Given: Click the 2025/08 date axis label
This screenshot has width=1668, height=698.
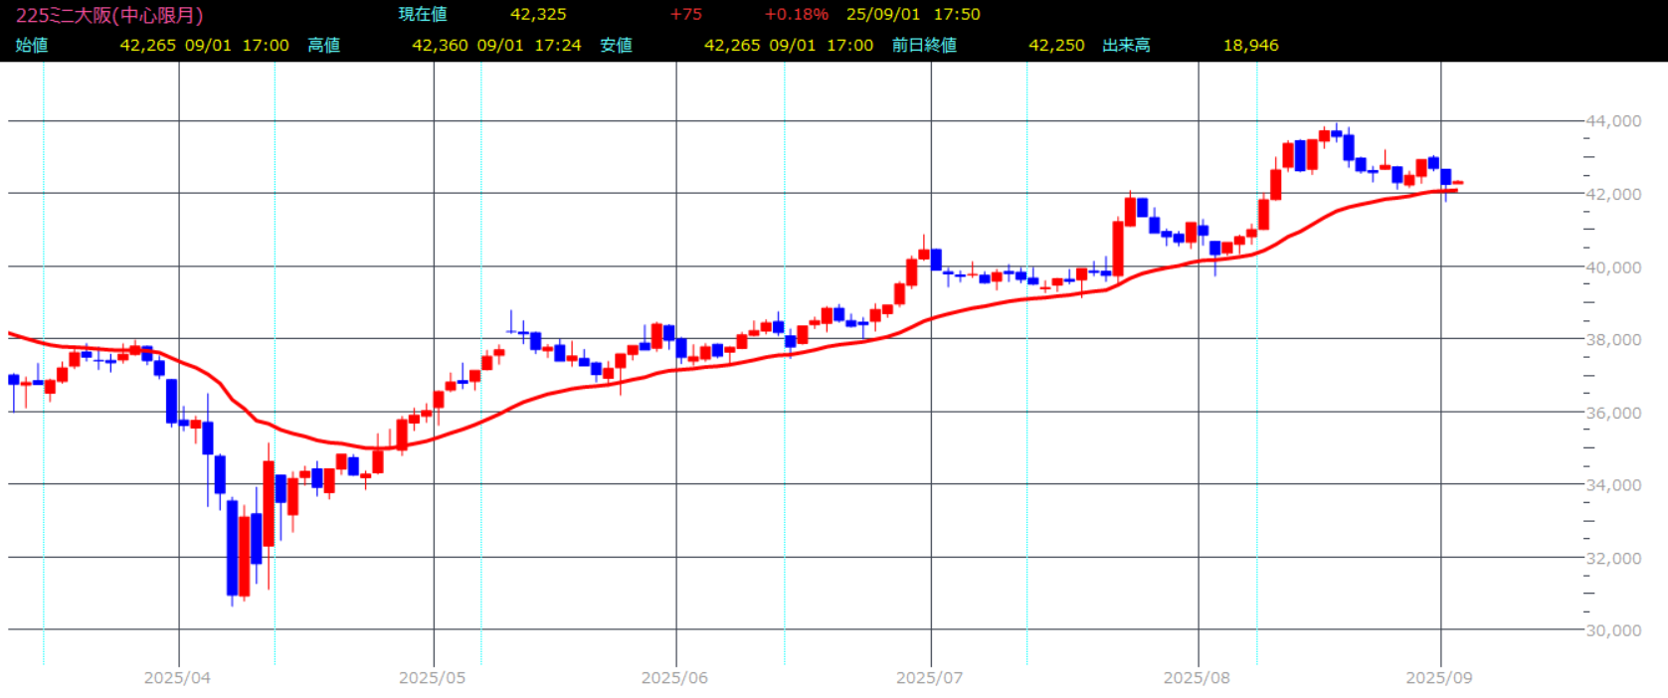Looking at the screenshot, I should tap(1197, 678).
